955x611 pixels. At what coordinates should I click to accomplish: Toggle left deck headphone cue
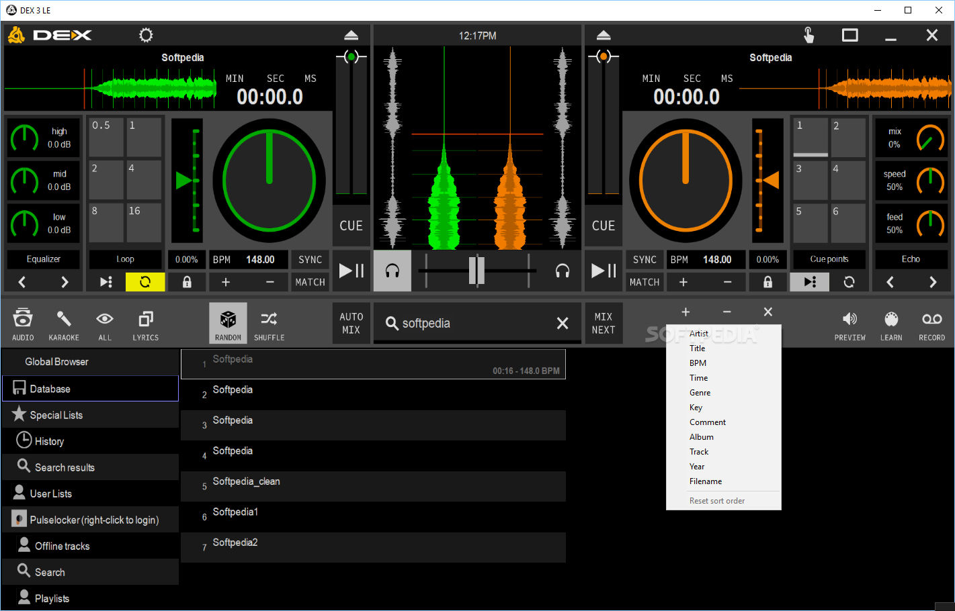[392, 271]
